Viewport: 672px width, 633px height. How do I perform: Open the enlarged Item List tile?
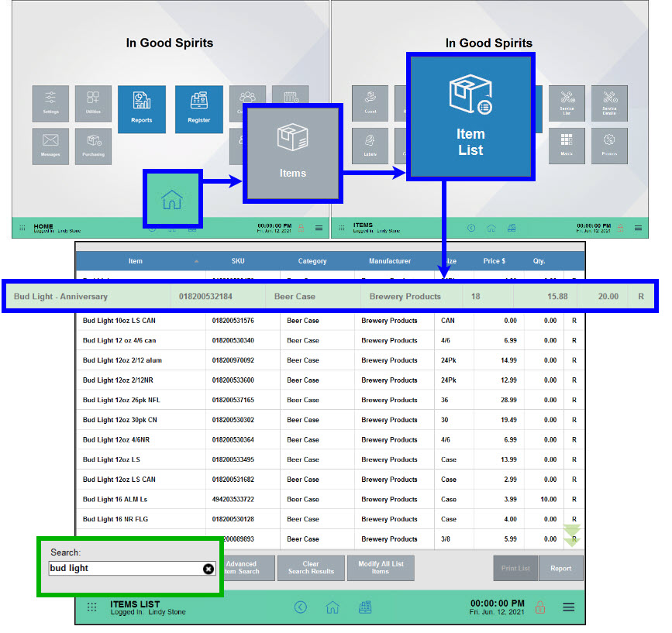(x=470, y=116)
